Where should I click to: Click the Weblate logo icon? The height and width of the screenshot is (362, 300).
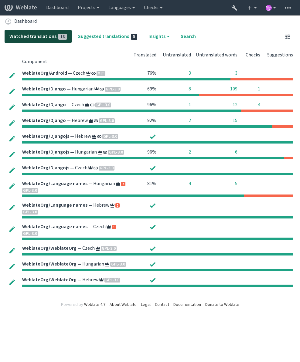[9, 8]
